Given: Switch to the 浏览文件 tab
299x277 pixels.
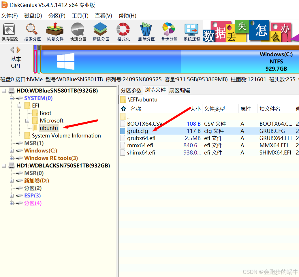Looking at the screenshot, I should pyautogui.click(x=155, y=90).
